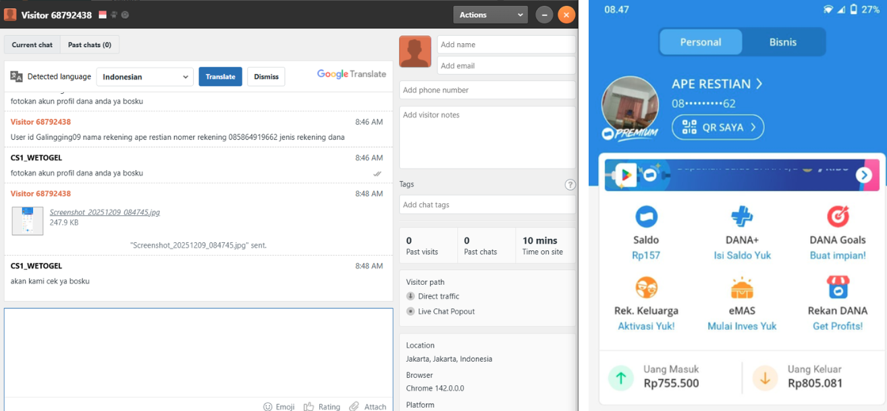Click the visitor avatar icon in title bar

[x=10, y=14]
